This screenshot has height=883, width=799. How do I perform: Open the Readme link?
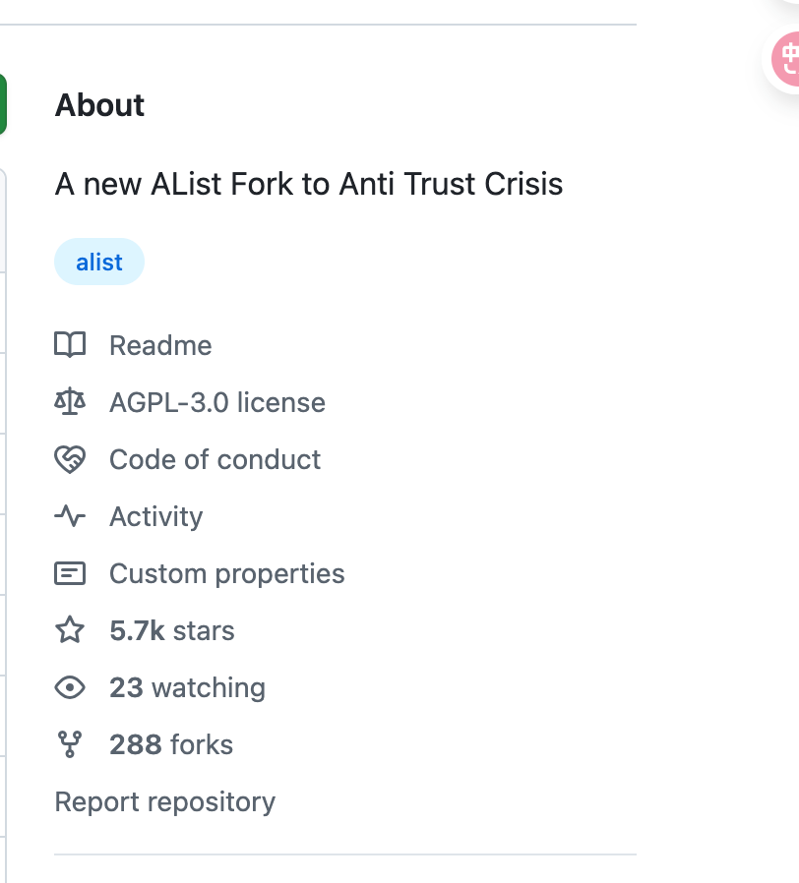click(x=160, y=345)
